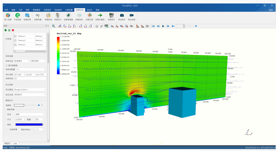Click the 创建流线 create streamline icon
Screen dimensions: 276x151
tap(79, 15)
